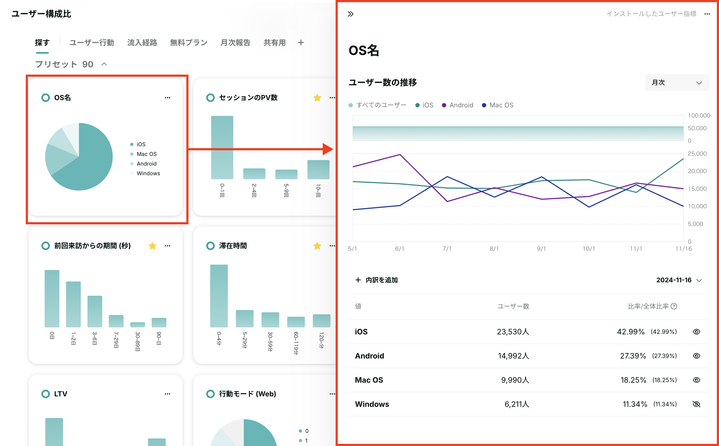Screen dimensions: 719x446
Task: Open more options on the 行動モード (Web) card
Action: 332,394
